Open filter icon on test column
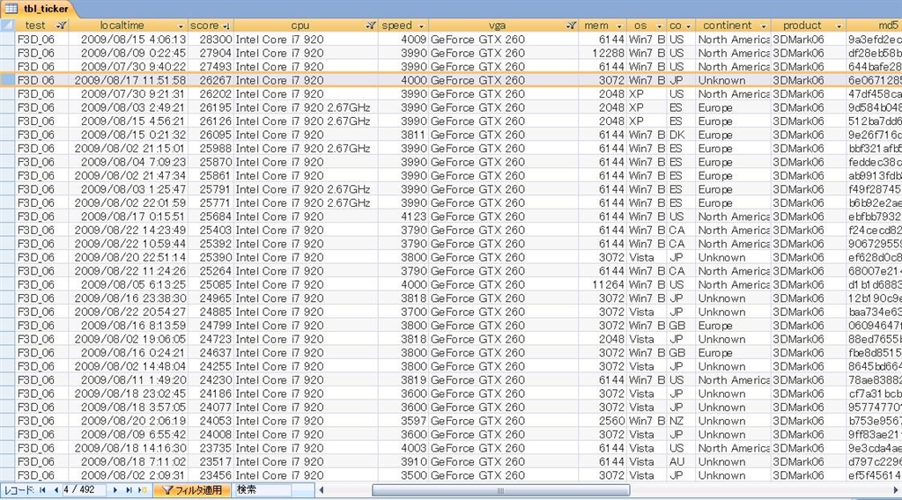The image size is (902, 500). tap(61, 26)
